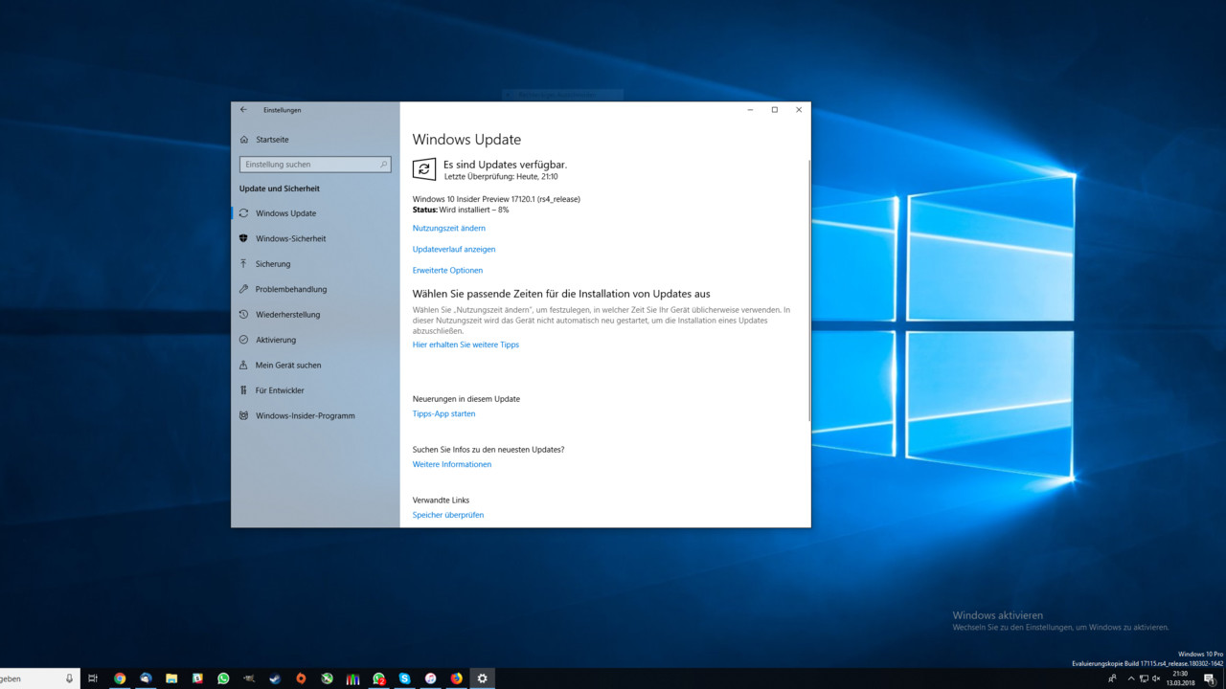Open the WhatsApp taskbar icon showing badge 2
This screenshot has height=689, width=1226.
coord(378,678)
